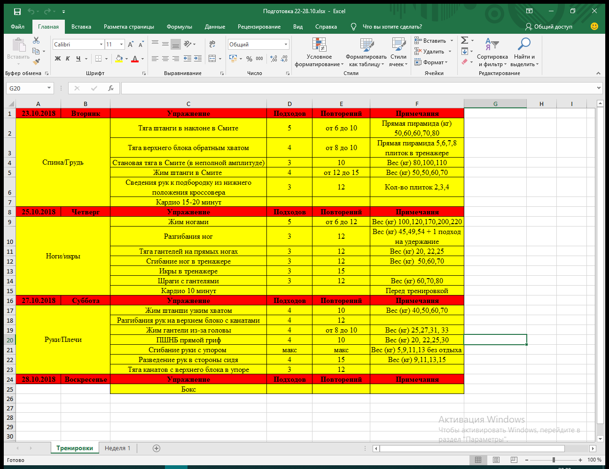Image resolution: width=609 pixels, height=469 pixels.
Task: Click the Cut scissors icon
Action: [x=36, y=41]
